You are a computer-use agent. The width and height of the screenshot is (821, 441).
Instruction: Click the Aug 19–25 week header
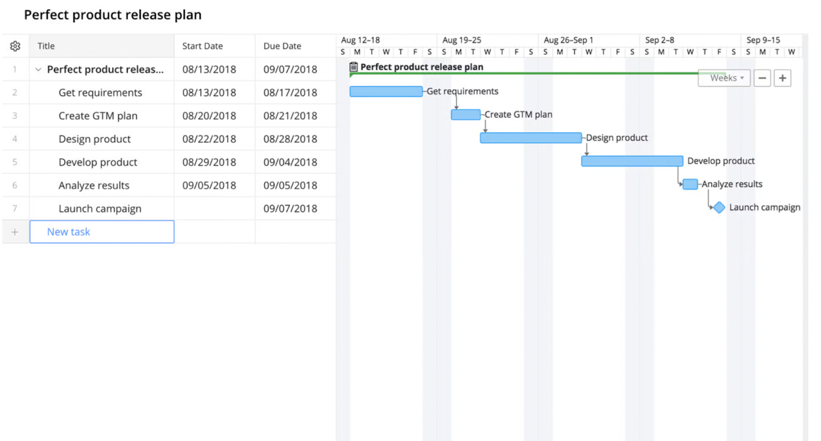(462, 40)
